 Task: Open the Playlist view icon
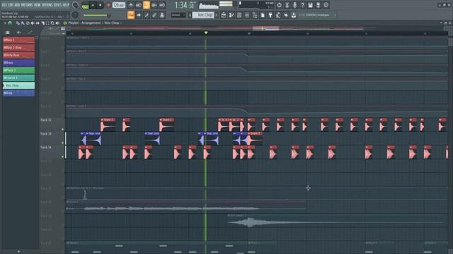[x=224, y=15]
